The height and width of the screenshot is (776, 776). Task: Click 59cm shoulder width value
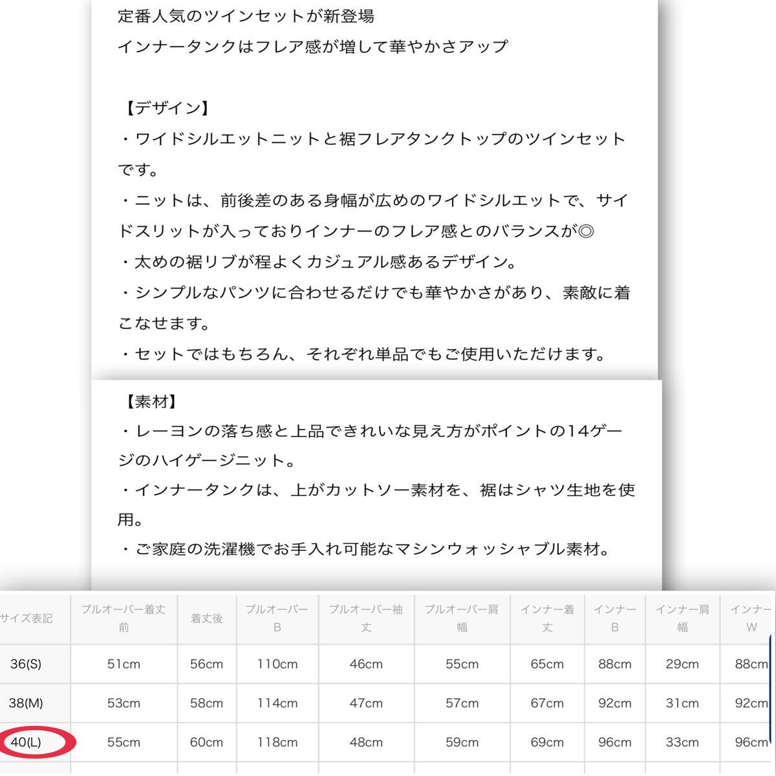tap(462, 742)
